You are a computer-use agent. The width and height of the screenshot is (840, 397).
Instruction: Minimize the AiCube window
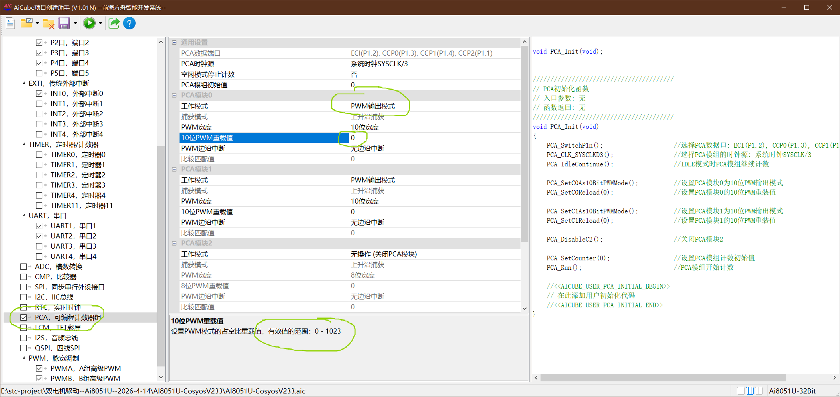tap(784, 7)
